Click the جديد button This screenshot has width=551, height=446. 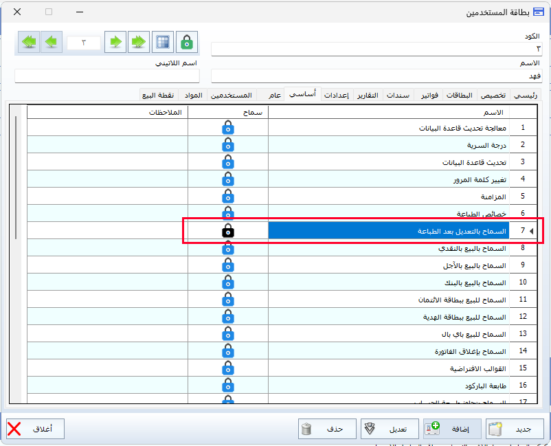pos(515,429)
